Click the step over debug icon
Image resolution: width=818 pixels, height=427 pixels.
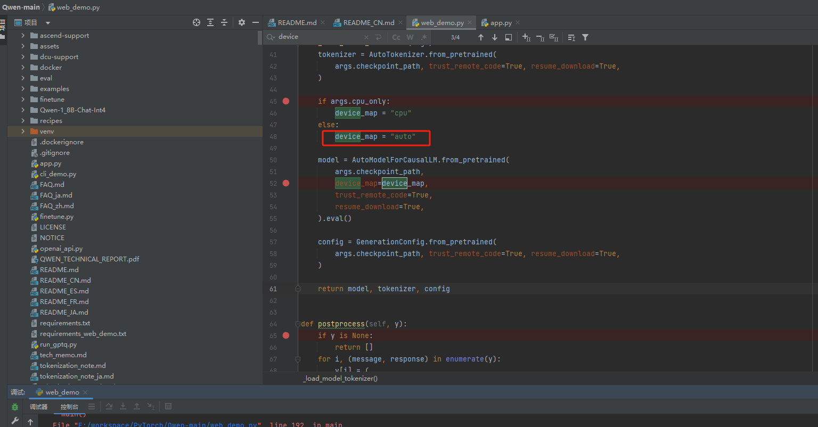[109, 406]
